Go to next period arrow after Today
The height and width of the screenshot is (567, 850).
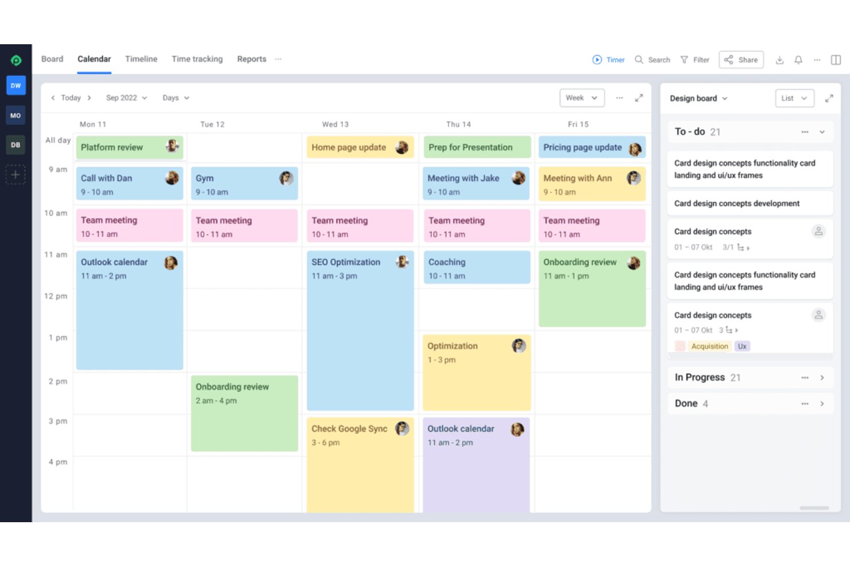pos(89,98)
